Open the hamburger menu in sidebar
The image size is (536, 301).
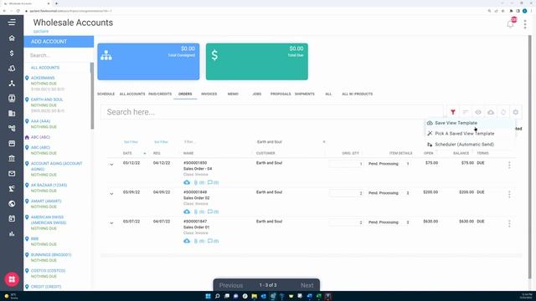coord(12,23)
